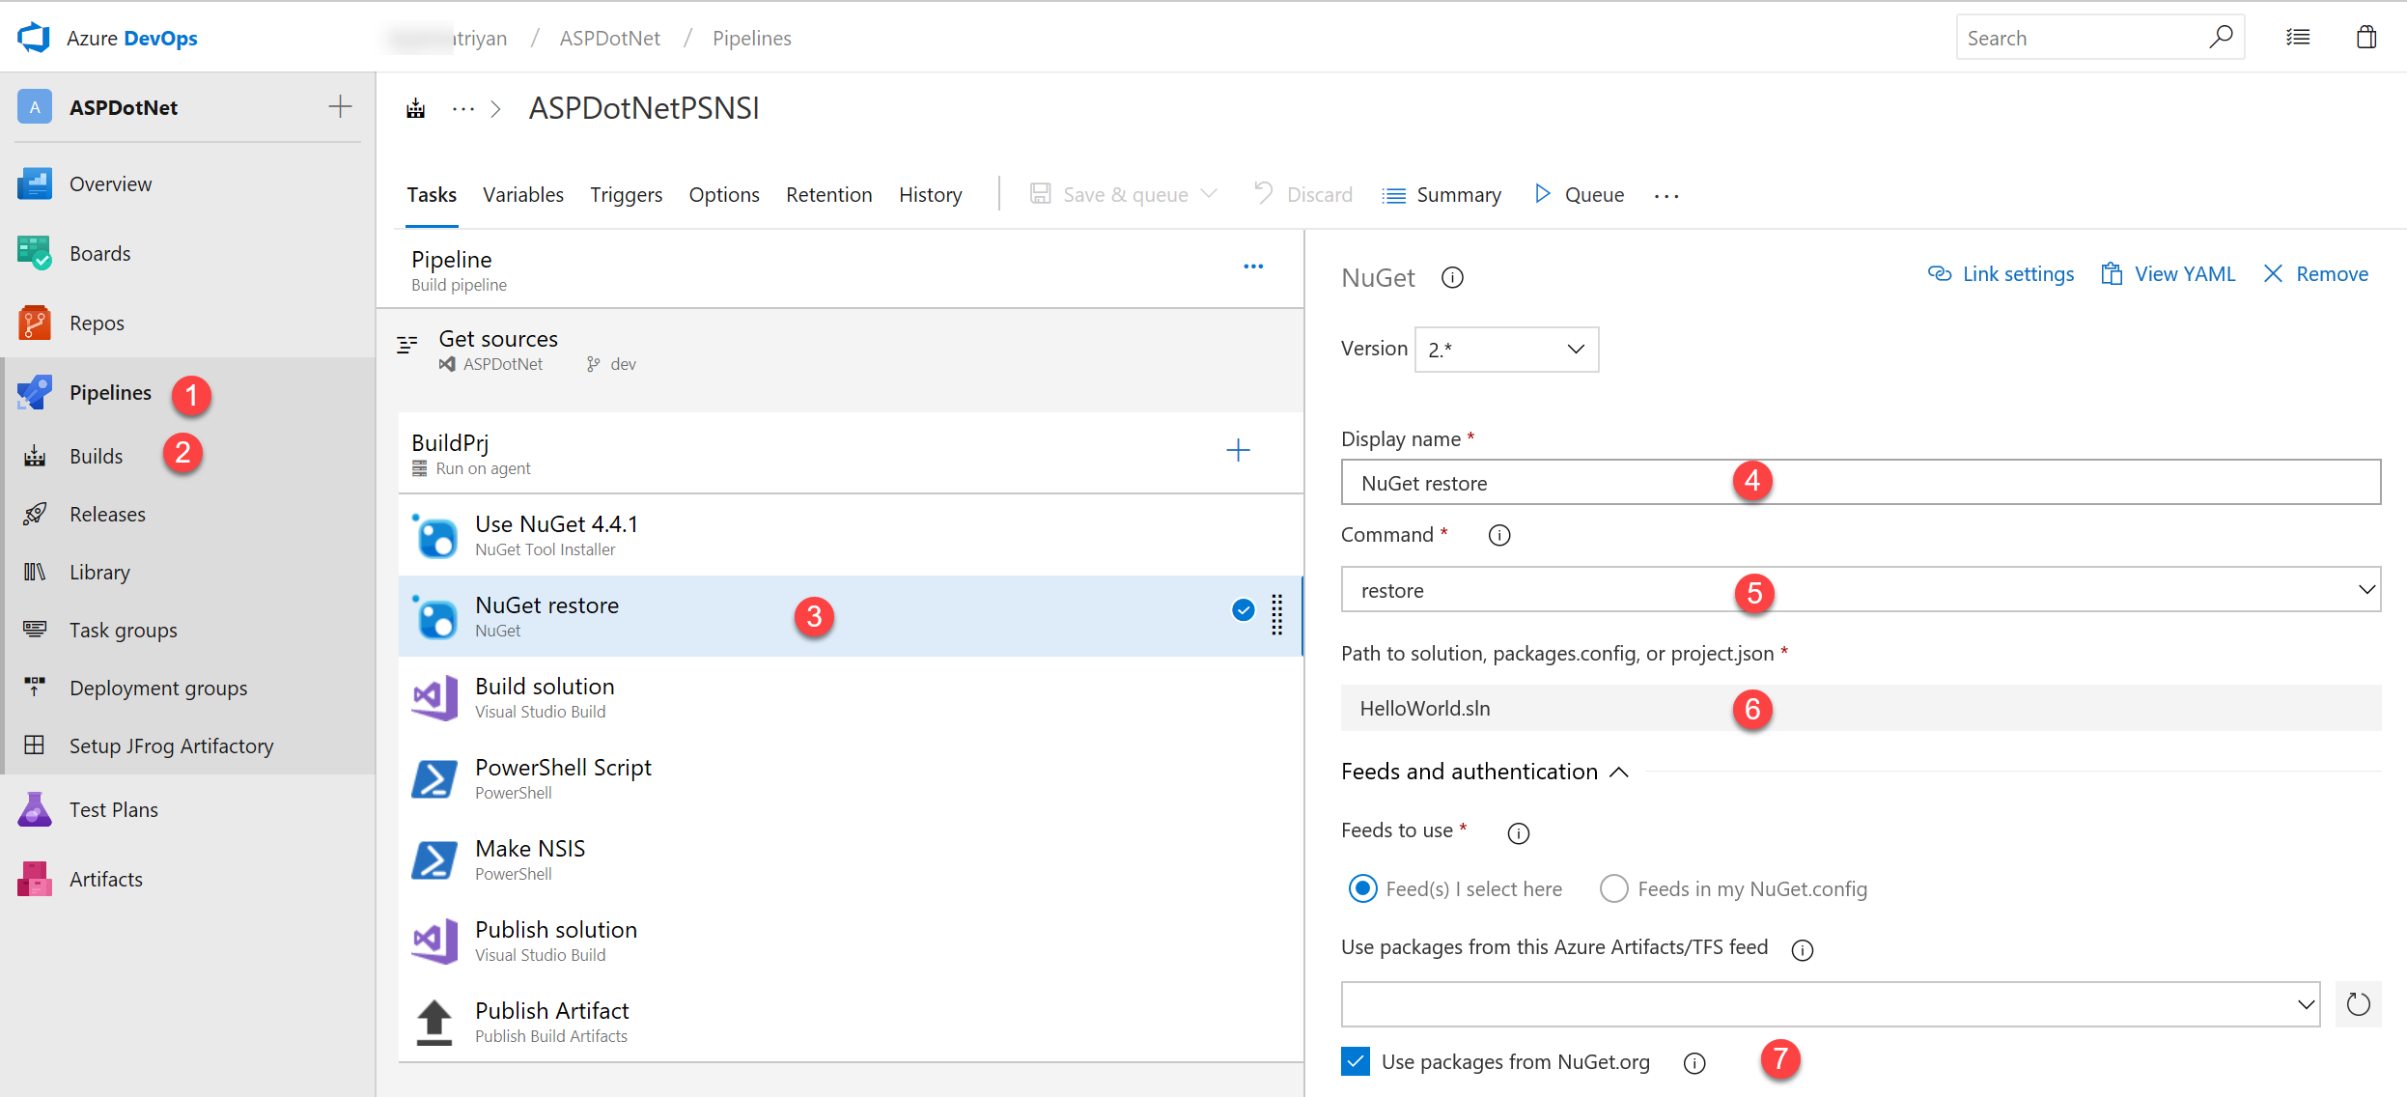Switch to the History tab
The image size is (2407, 1097).
[931, 194]
